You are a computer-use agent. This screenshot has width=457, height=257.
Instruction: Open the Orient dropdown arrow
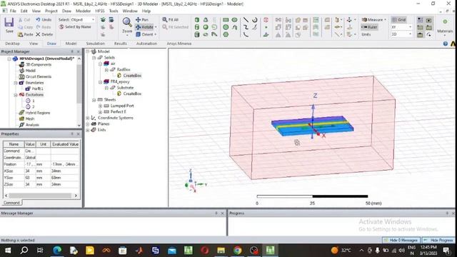click(156, 34)
